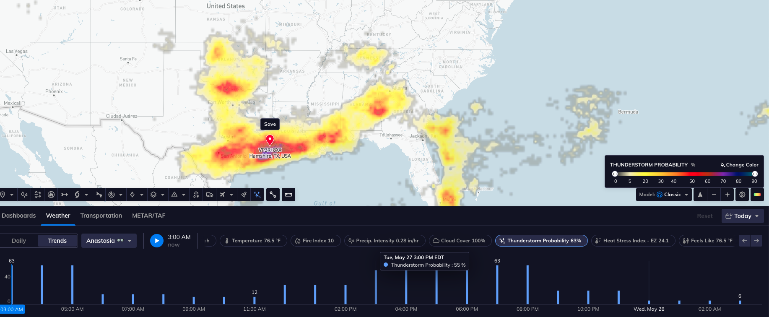Expand the map layers dropdown arrow
The width and height of the screenshot is (769, 317).
(163, 195)
